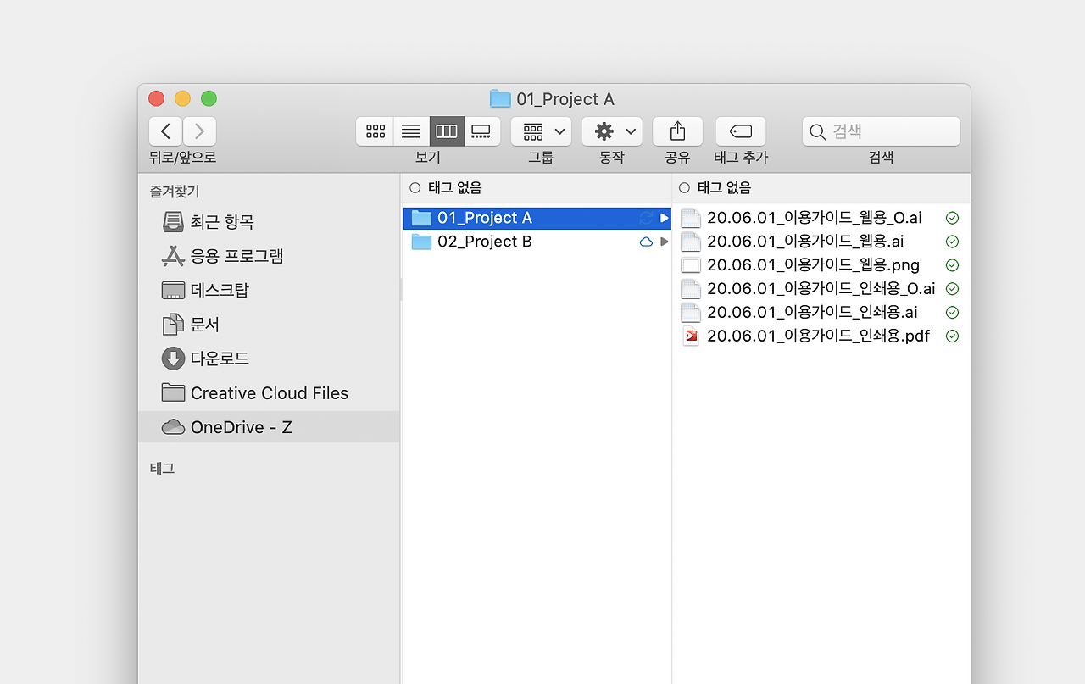
Task: Open Documents (문서) in sidebar
Action: point(269,325)
